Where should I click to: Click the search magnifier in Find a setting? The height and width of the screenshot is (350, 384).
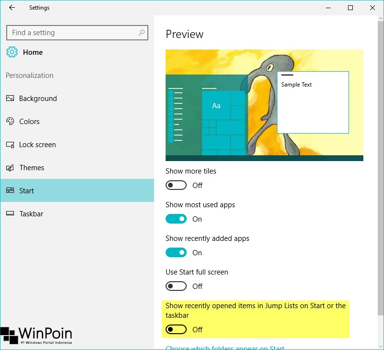click(x=142, y=32)
